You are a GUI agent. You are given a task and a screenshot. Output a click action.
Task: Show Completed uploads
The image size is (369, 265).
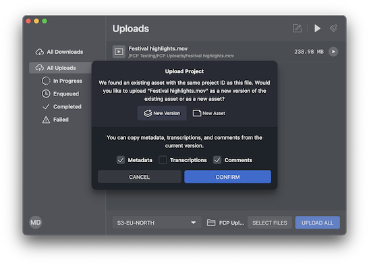tap(61, 106)
